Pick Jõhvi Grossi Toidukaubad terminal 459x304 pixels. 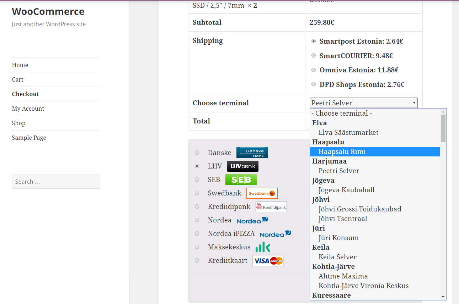375,209
